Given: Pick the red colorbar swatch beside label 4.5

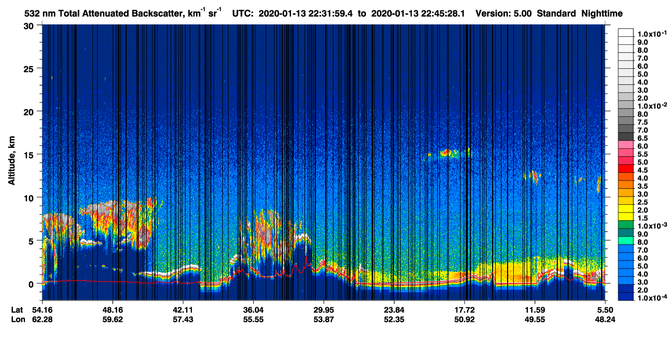Looking at the screenshot, I should point(626,169).
